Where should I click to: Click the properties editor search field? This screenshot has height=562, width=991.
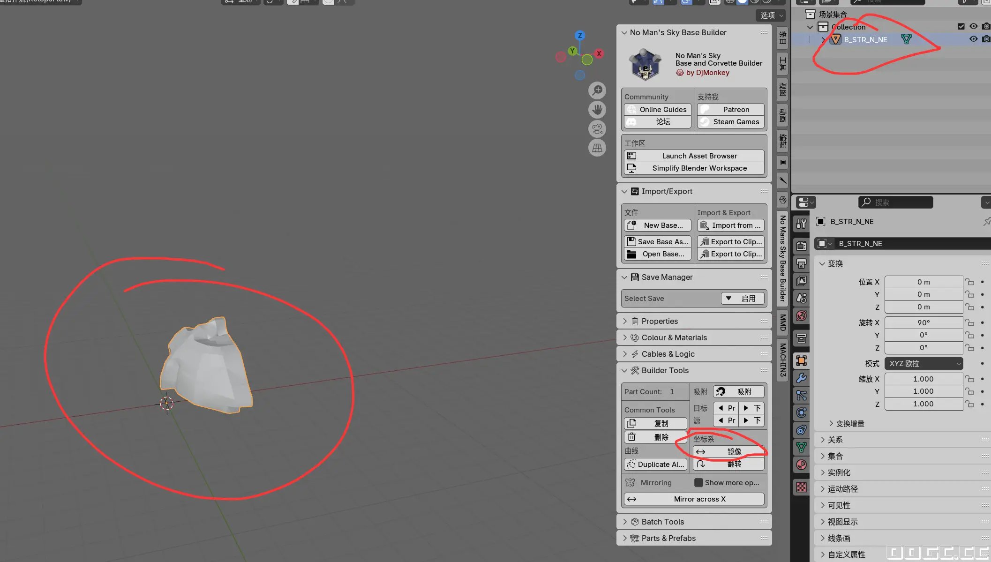(x=895, y=202)
